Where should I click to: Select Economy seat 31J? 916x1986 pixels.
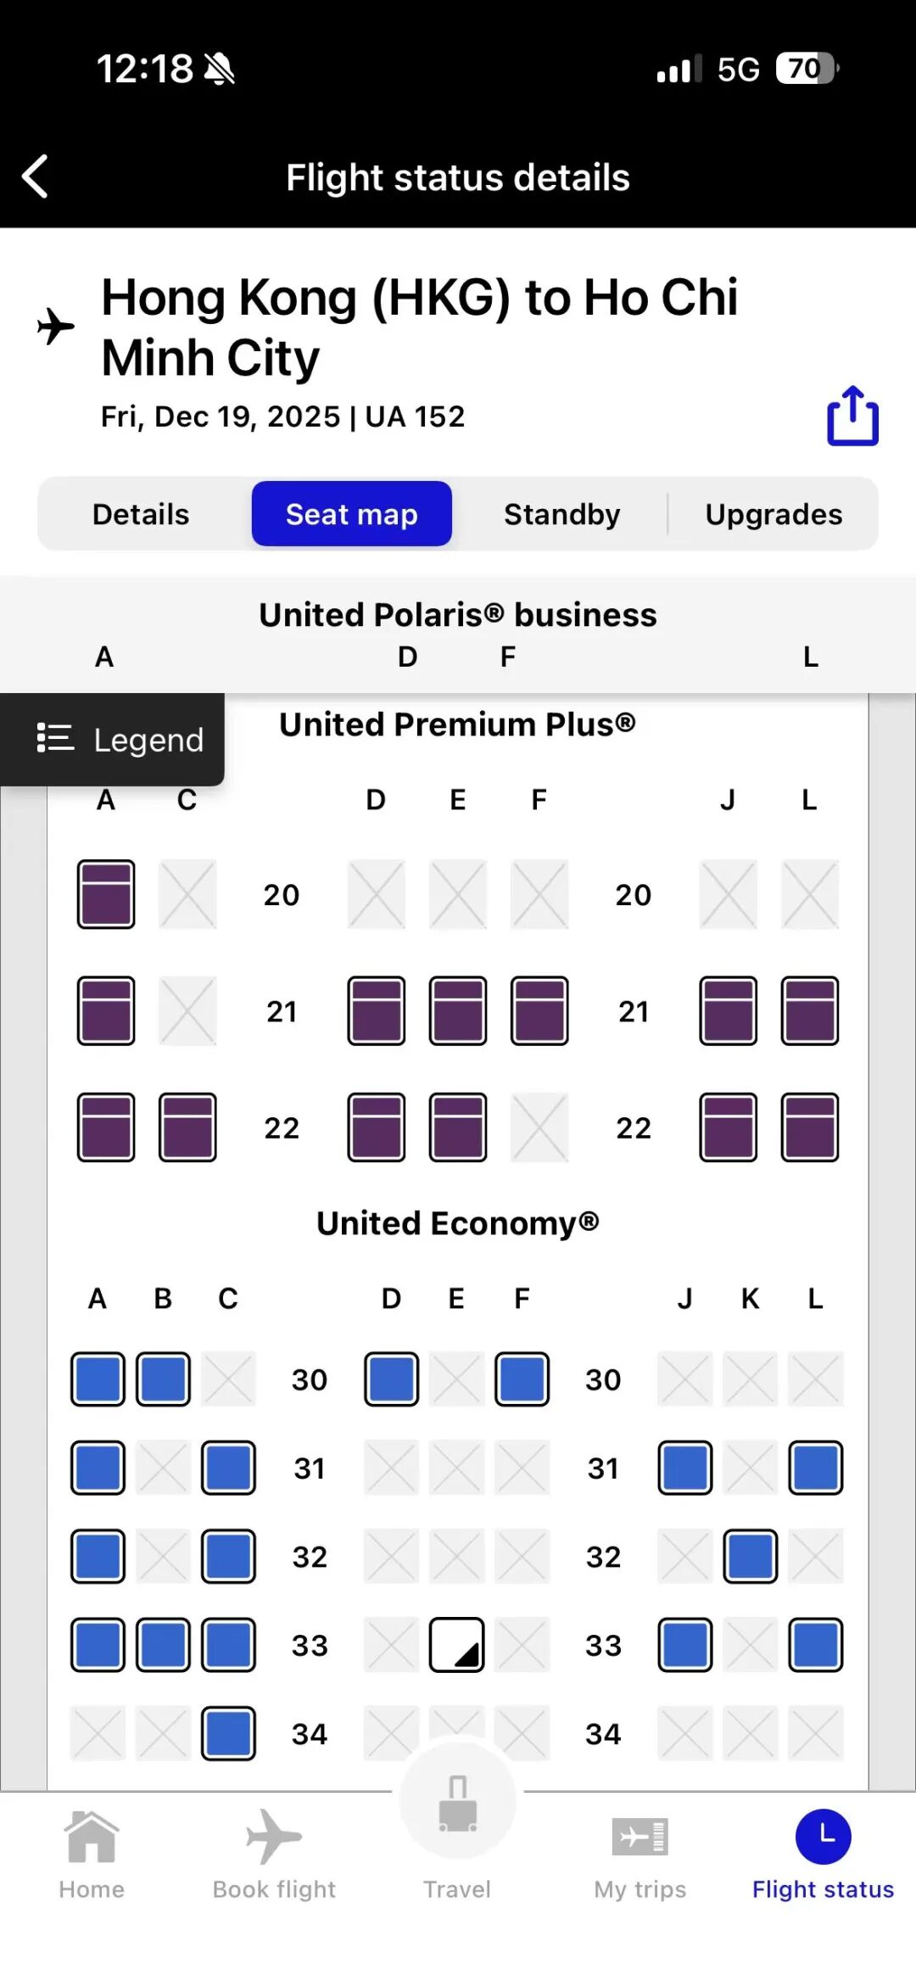point(685,1468)
